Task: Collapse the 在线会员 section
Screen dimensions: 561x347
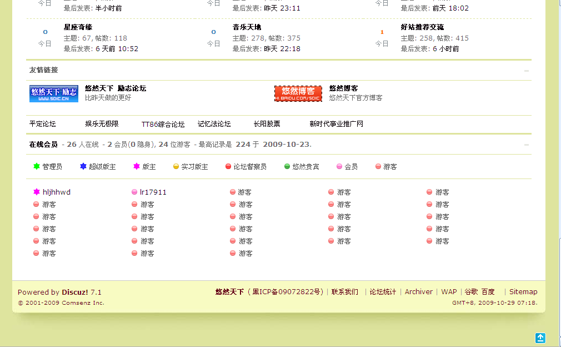Action: 526,145
